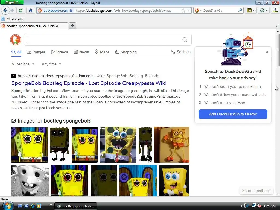The image size is (280, 210).
Task: Open the Windows Start orb
Action: 8,206
